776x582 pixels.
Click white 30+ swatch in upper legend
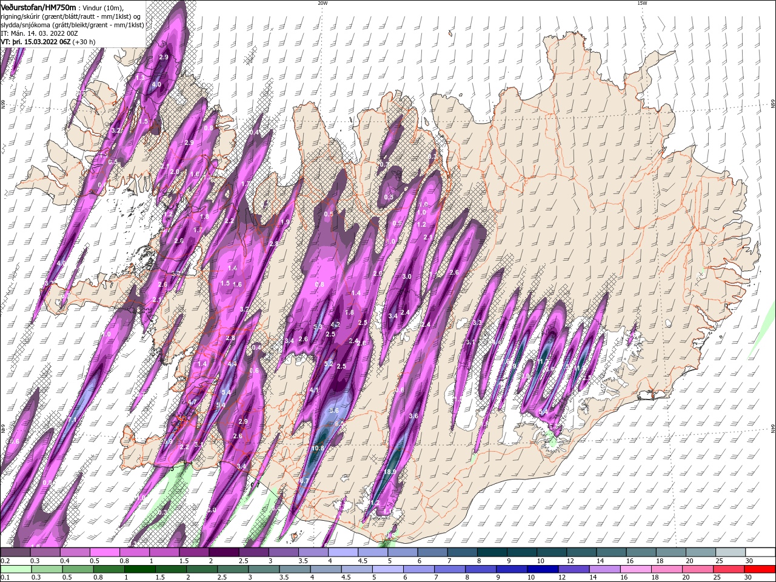(x=760, y=552)
